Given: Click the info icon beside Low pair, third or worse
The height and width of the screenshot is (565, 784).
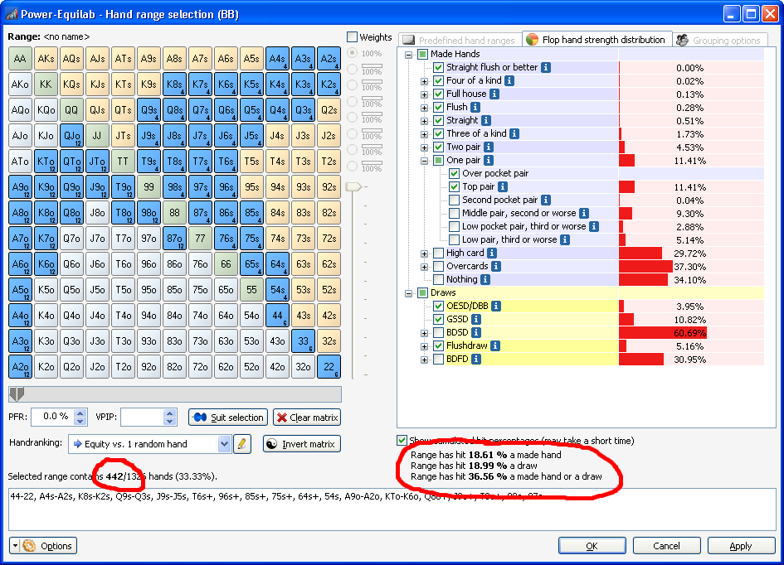Looking at the screenshot, I should point(565,239).
